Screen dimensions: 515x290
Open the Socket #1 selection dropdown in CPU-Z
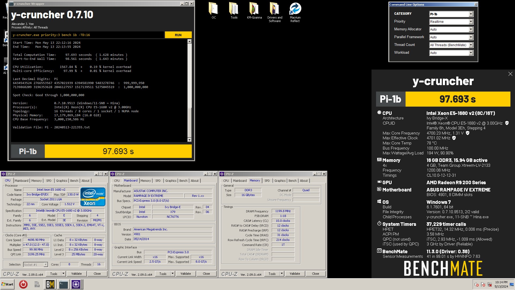(35, 265)
